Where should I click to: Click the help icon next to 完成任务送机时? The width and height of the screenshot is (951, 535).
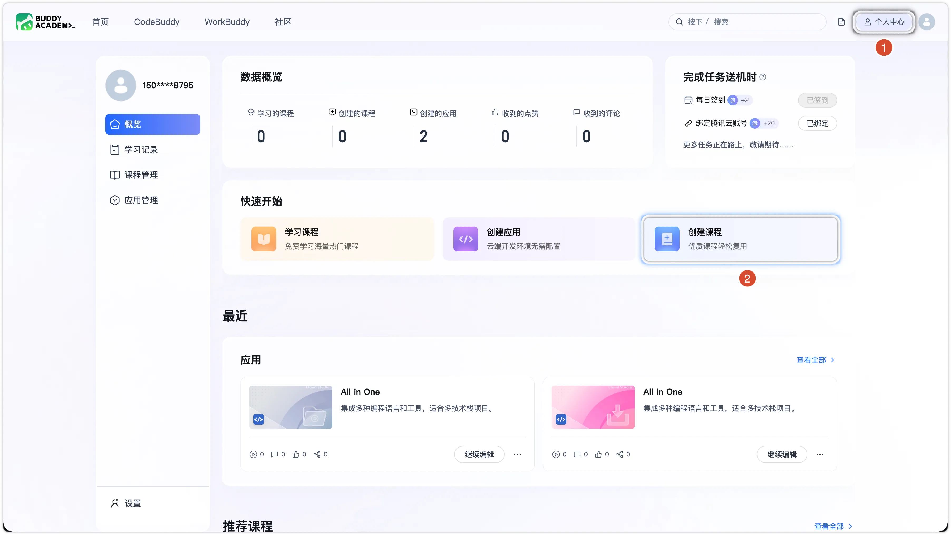pyautogui.click(x=763, y=77)
